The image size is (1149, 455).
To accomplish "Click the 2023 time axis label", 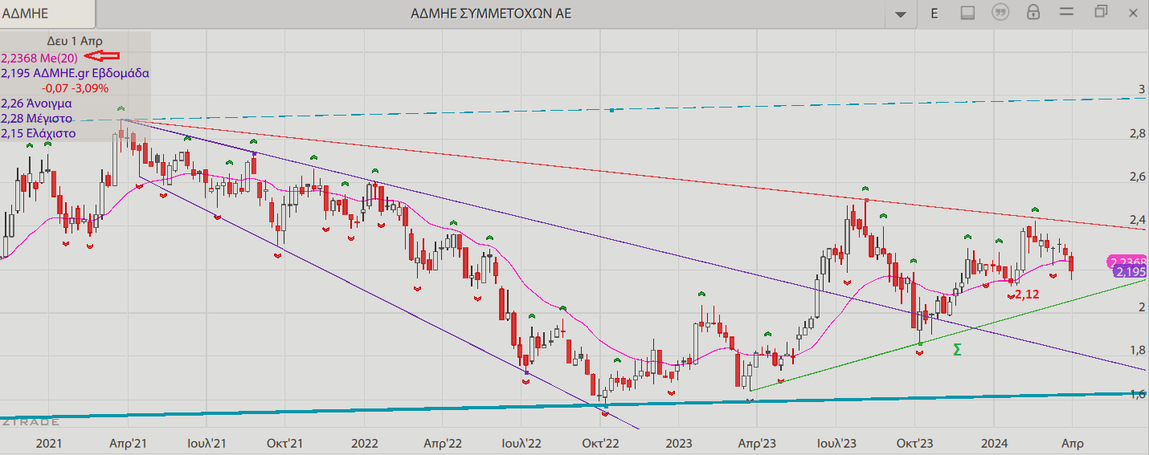I will [x=679, y=442].
